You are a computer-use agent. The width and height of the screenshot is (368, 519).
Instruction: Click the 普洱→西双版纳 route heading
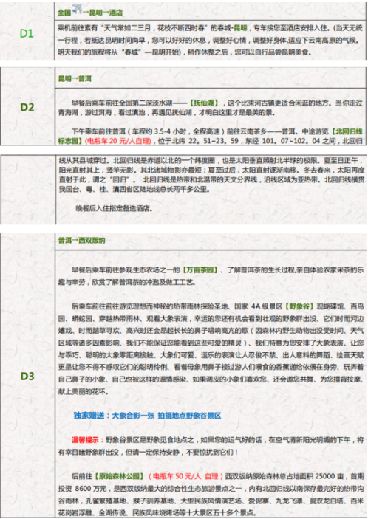coord(82,240)
